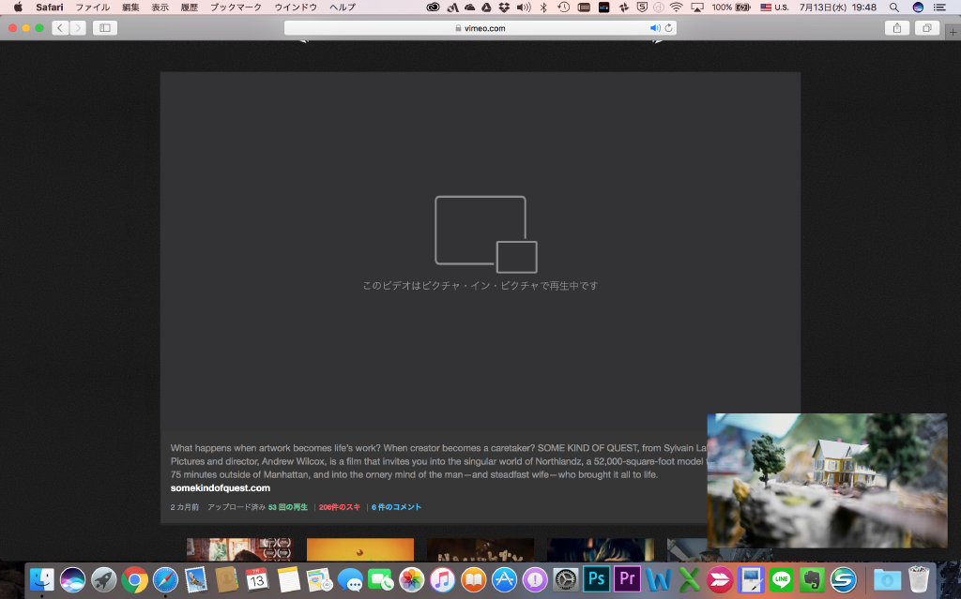Open the first related video thumbnail with laurels

(240, 550)
